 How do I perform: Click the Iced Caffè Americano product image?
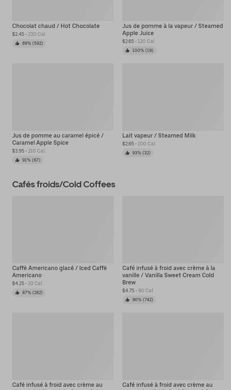63,229
